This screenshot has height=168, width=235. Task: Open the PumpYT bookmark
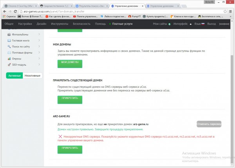coord(134,16)
